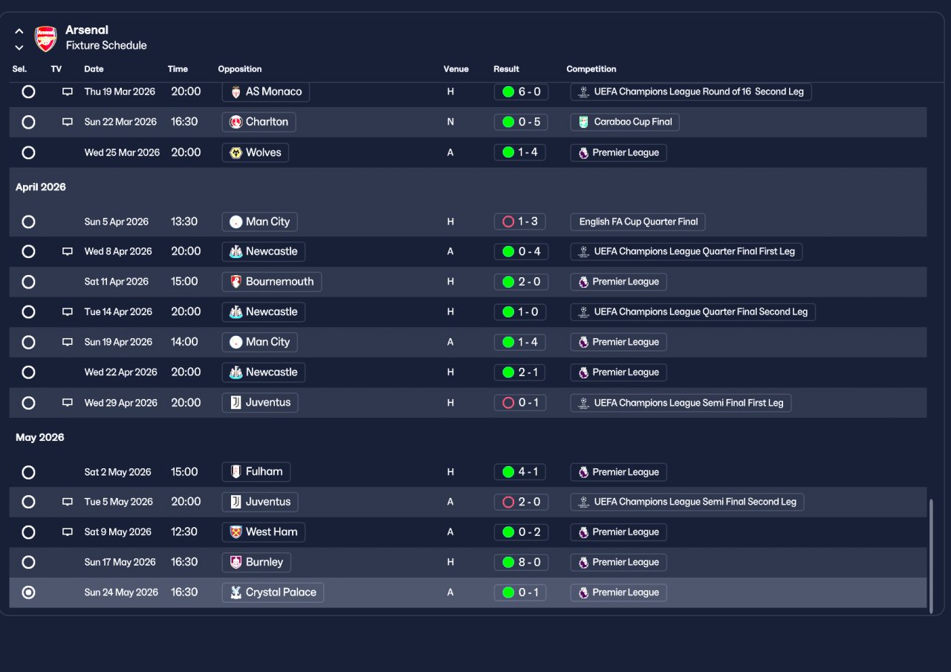
Task: Click the Burnley club badge
Action: pyautogui.click(x=236, y=563)
